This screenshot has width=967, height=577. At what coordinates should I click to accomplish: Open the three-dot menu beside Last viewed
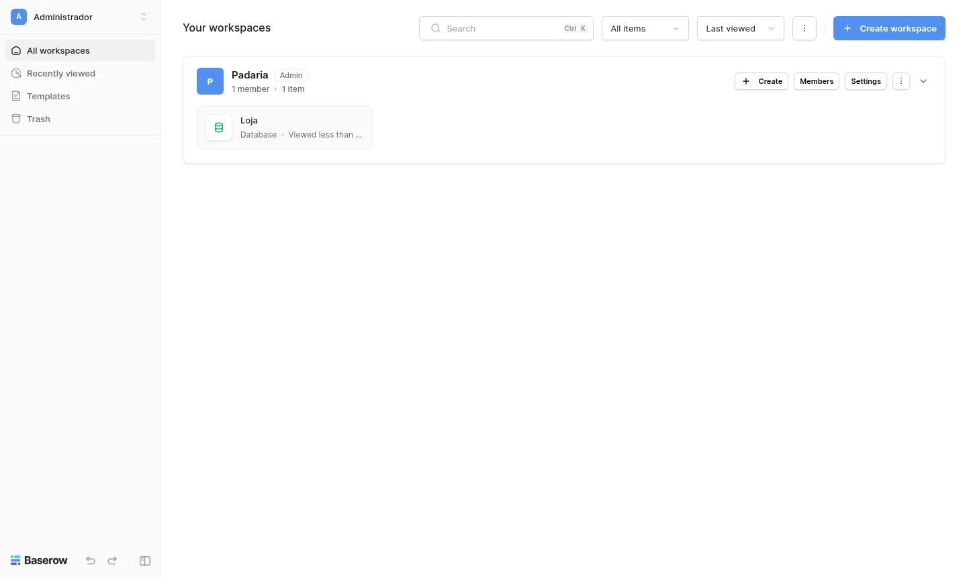(x=804, y=28)
